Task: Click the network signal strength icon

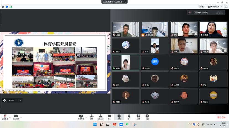Action: click(11, 7)
